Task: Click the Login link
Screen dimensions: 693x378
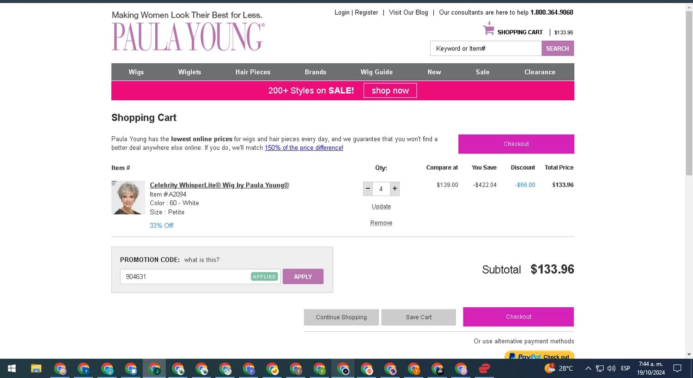Action: point(342,12)
